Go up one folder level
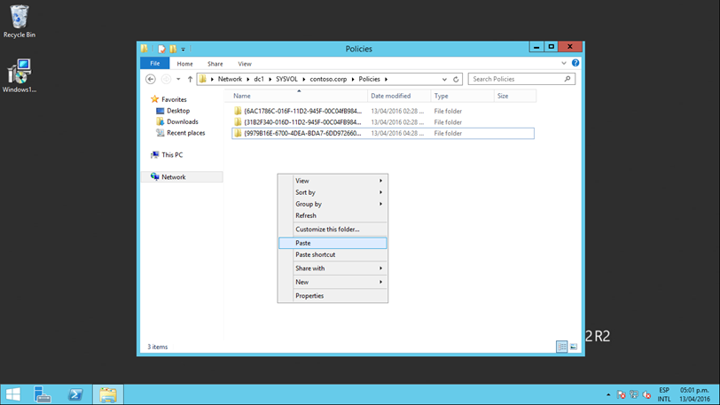 (190, 79)
